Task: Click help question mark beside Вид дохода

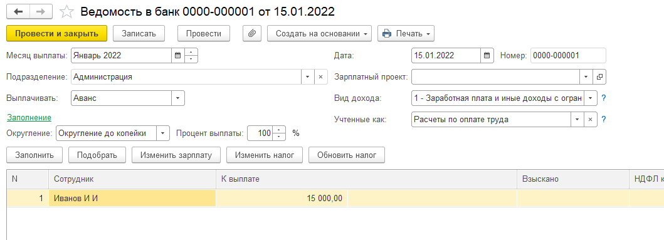Action: [x=603, y=98]
